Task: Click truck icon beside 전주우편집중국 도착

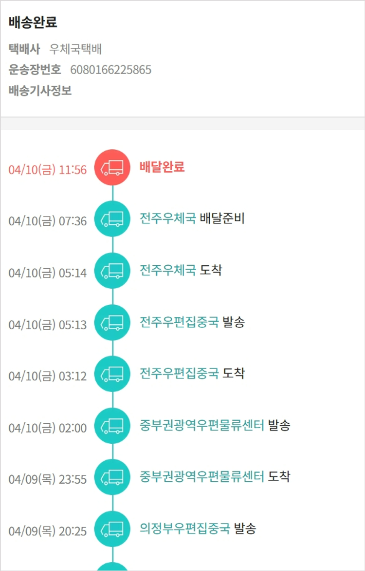Action: pyautogui.click(x=112, y=374)
